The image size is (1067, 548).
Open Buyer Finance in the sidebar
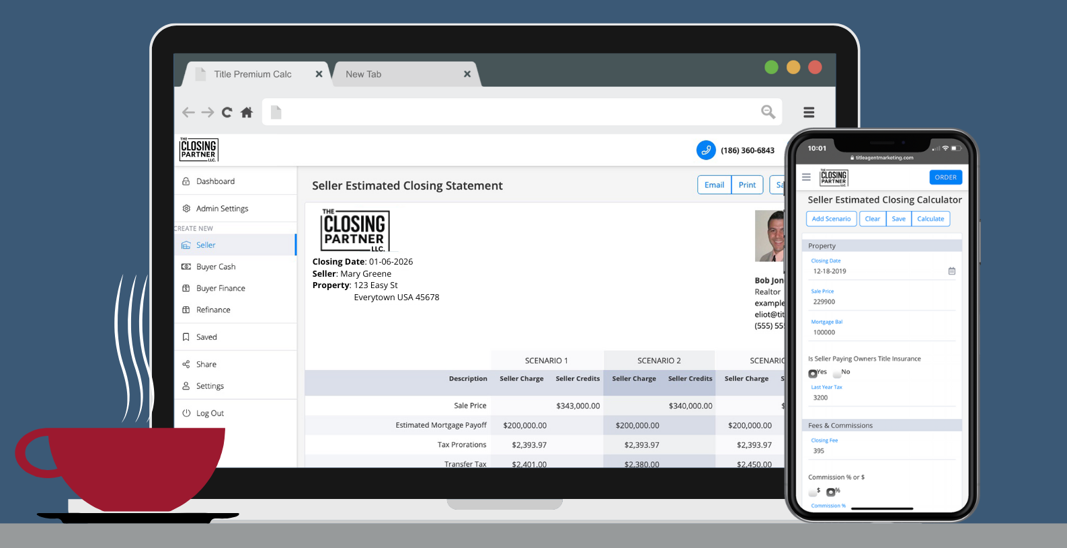[221, 288]
